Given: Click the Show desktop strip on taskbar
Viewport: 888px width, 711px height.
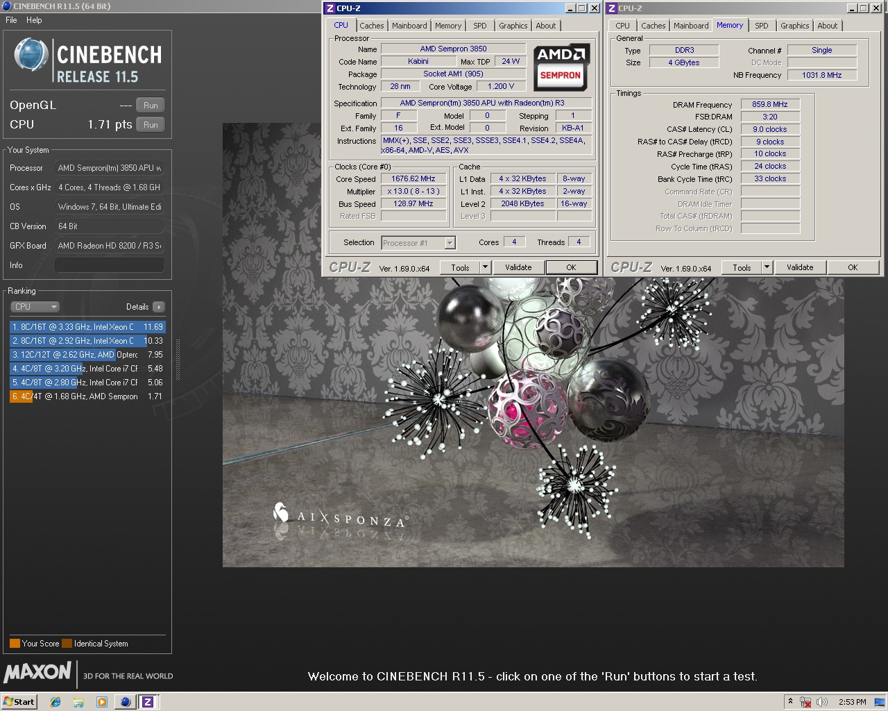Looking at the screenshot, I should click(x=880, y=702).
